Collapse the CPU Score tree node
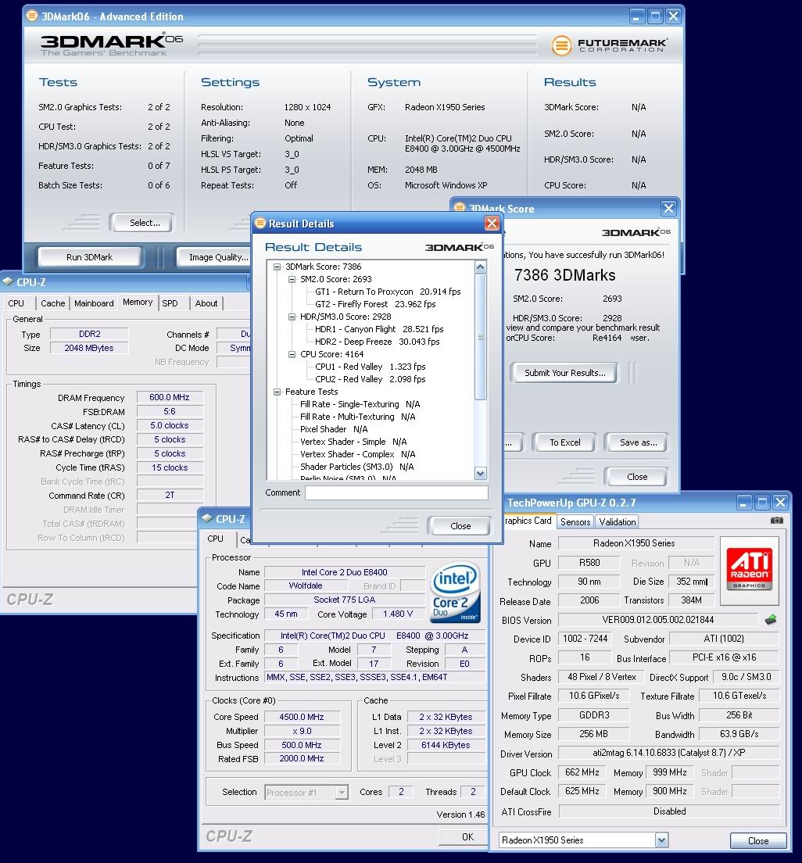802x863 pixels. [292, 354]
